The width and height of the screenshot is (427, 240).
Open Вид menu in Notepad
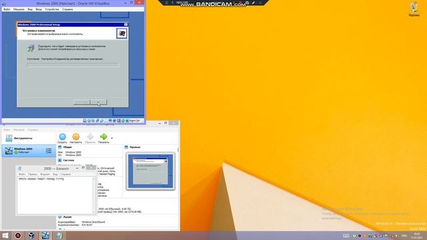click(55, 174)
